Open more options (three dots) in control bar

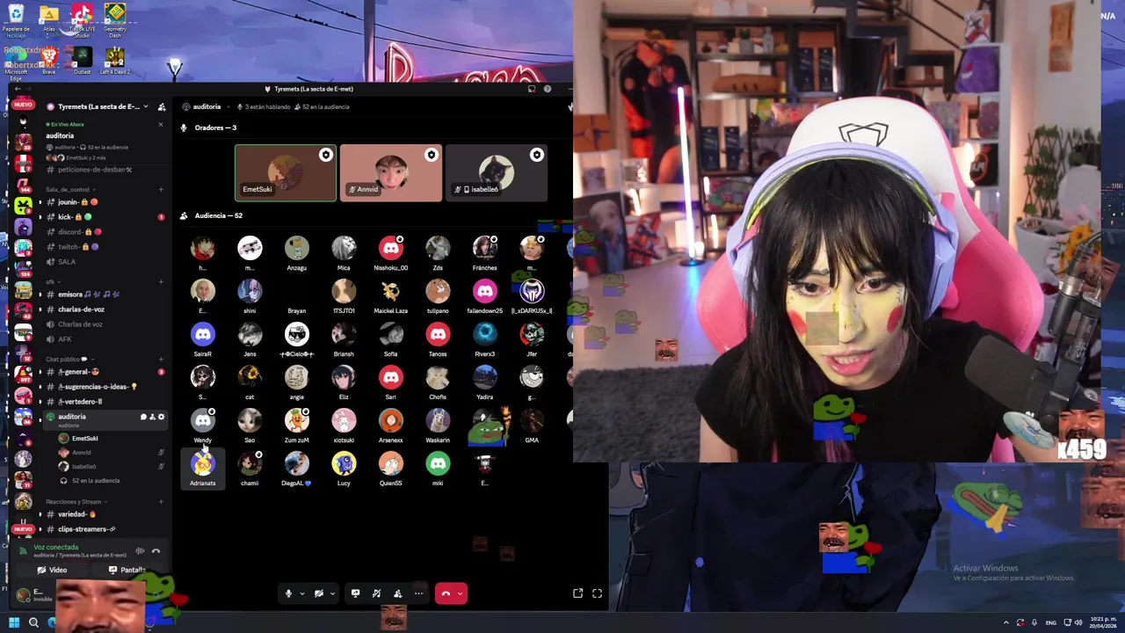pos(418,593)
